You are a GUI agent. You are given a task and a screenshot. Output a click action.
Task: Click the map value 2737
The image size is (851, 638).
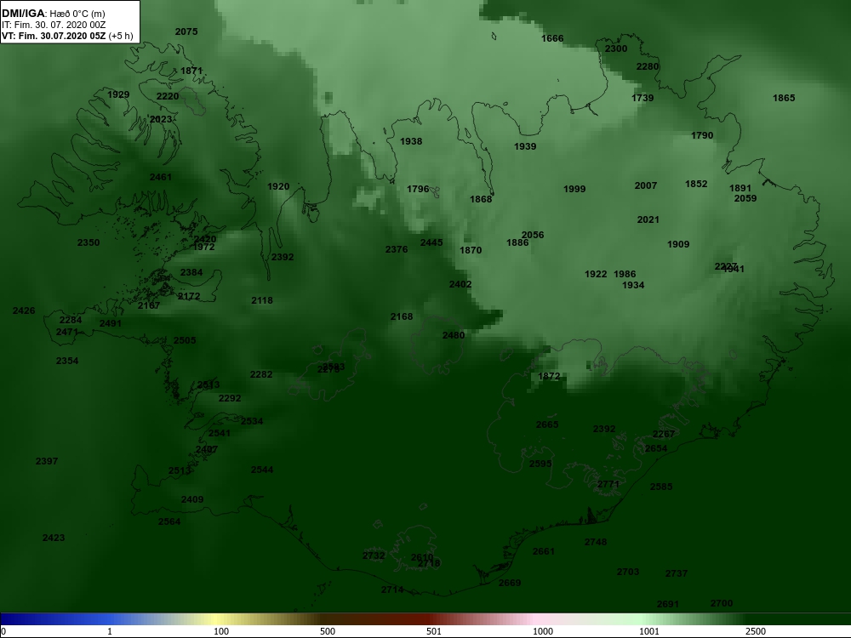(677, 573)
